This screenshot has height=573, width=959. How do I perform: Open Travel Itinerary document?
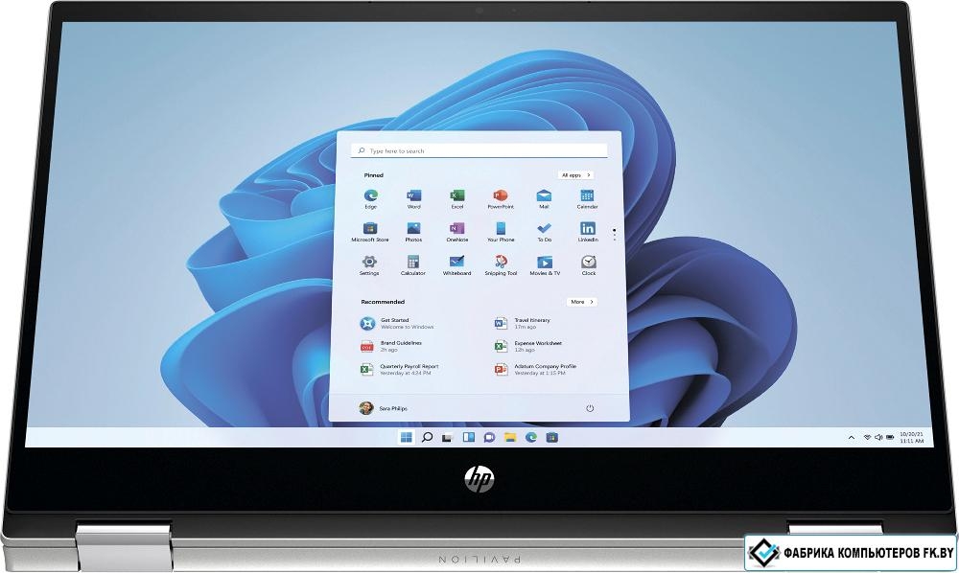point(523,323)
